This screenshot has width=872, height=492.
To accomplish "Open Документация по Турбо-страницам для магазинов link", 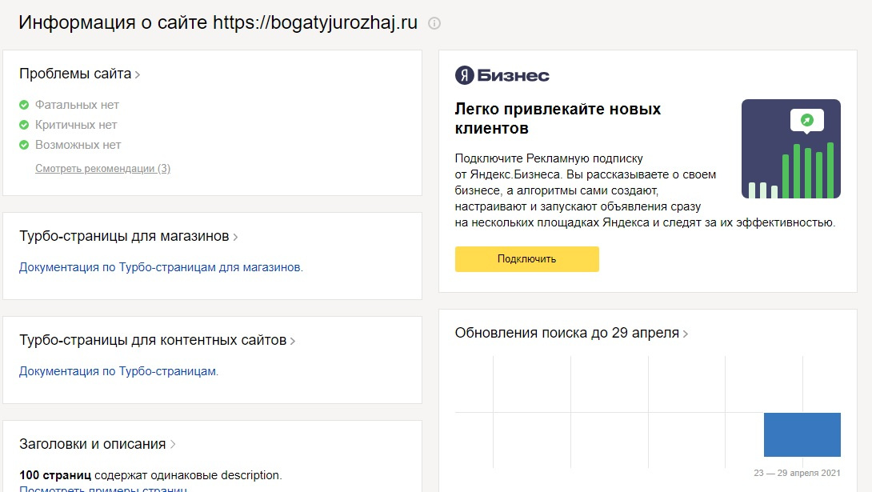I will pos(161,267).
